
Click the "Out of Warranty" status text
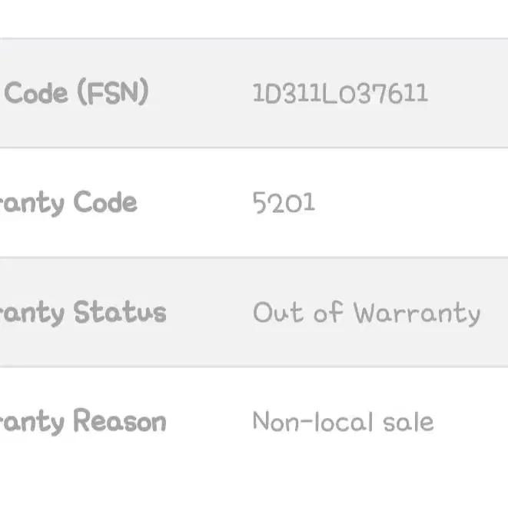[x=367, y=313]
